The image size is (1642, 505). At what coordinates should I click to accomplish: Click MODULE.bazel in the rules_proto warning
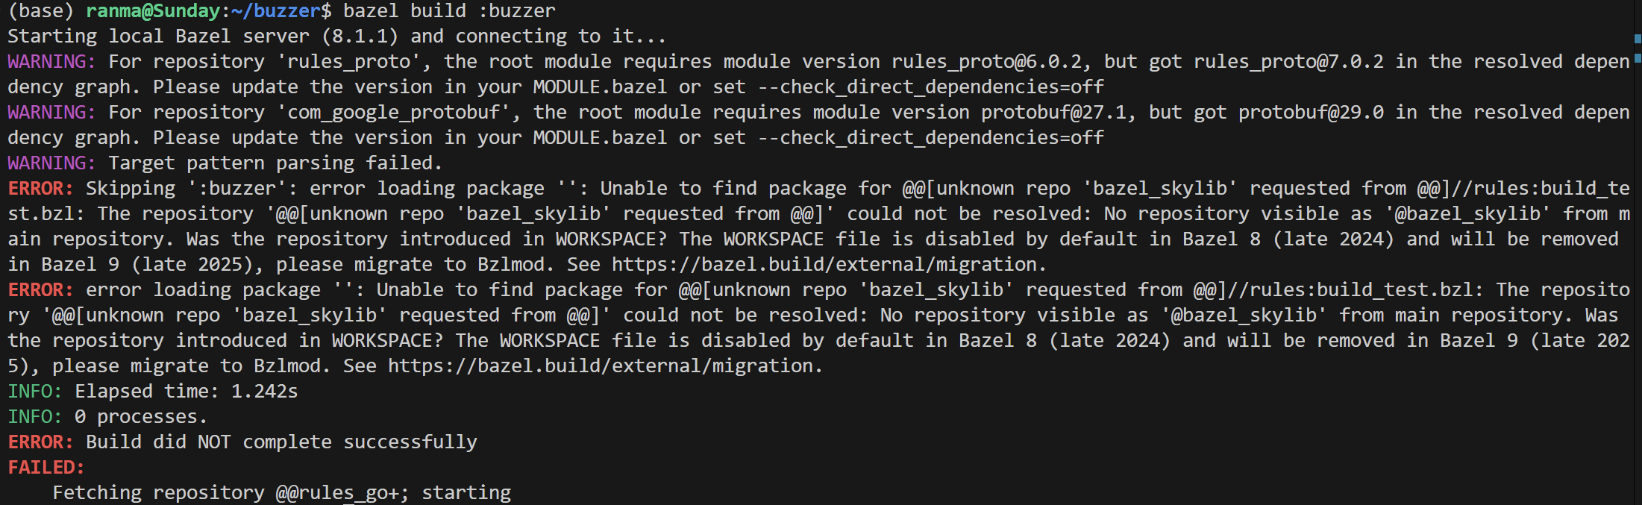click(x=600, y=87)
